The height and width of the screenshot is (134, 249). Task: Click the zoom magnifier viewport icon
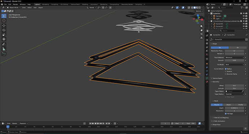[x=201, y=26]
